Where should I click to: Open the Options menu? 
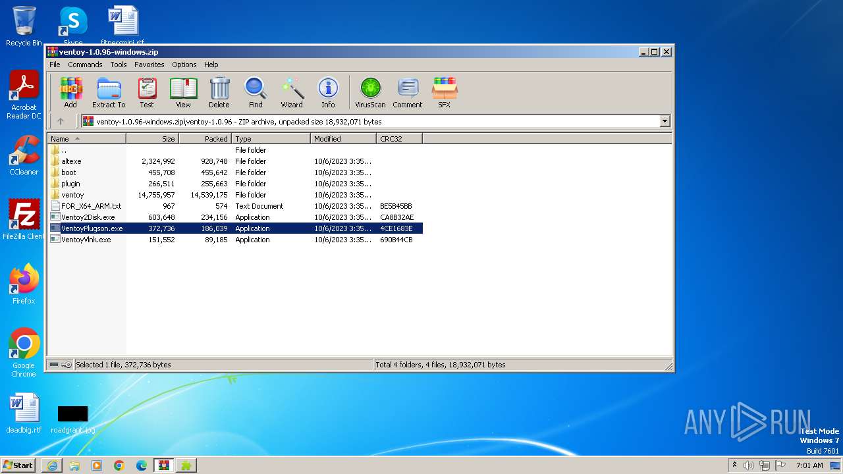coord(184,65)
